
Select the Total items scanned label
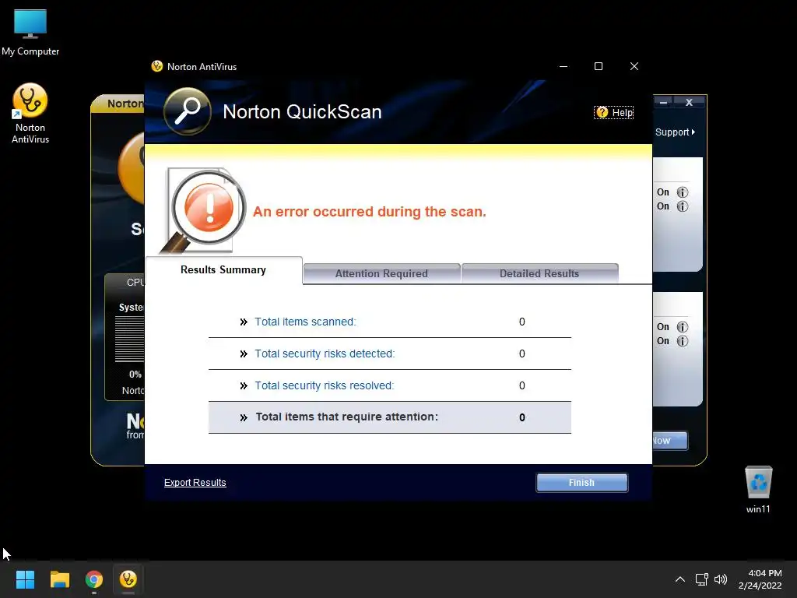point(305,322)
